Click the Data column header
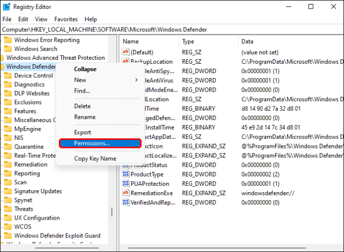 247,41
